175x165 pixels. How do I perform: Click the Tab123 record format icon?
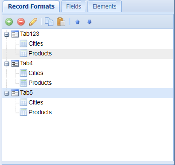click(x=15, y=34)
